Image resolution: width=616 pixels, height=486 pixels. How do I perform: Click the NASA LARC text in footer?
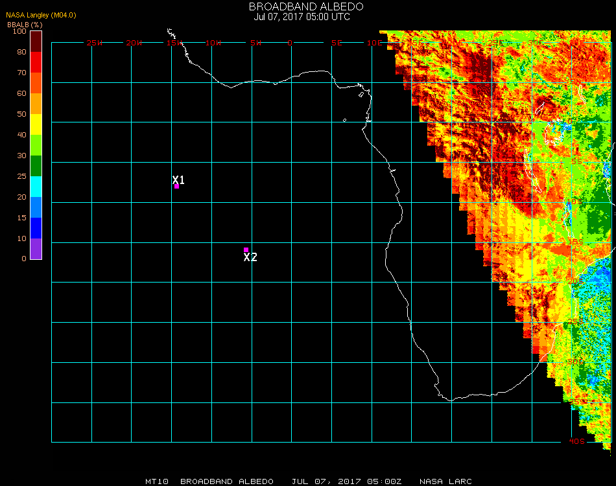[445, 481]
